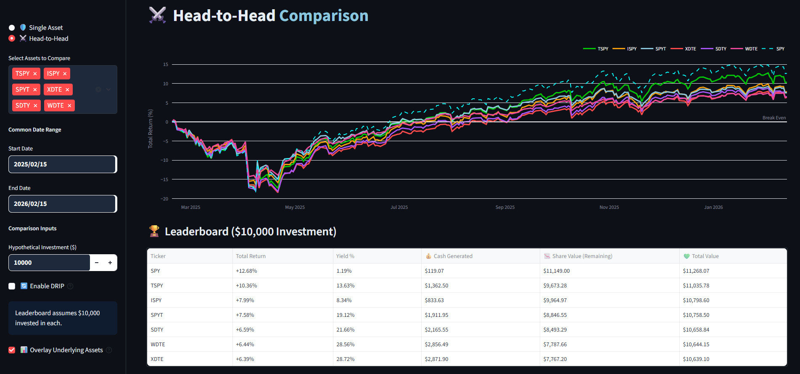
Task: Uncheck the Overlay Underlying Assets checkbox
Action: point(12,350)
